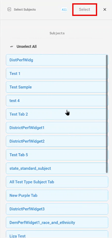The image size is (112, 238).
Task: Toggle the Test Sample subject
Action: [57, 87]
